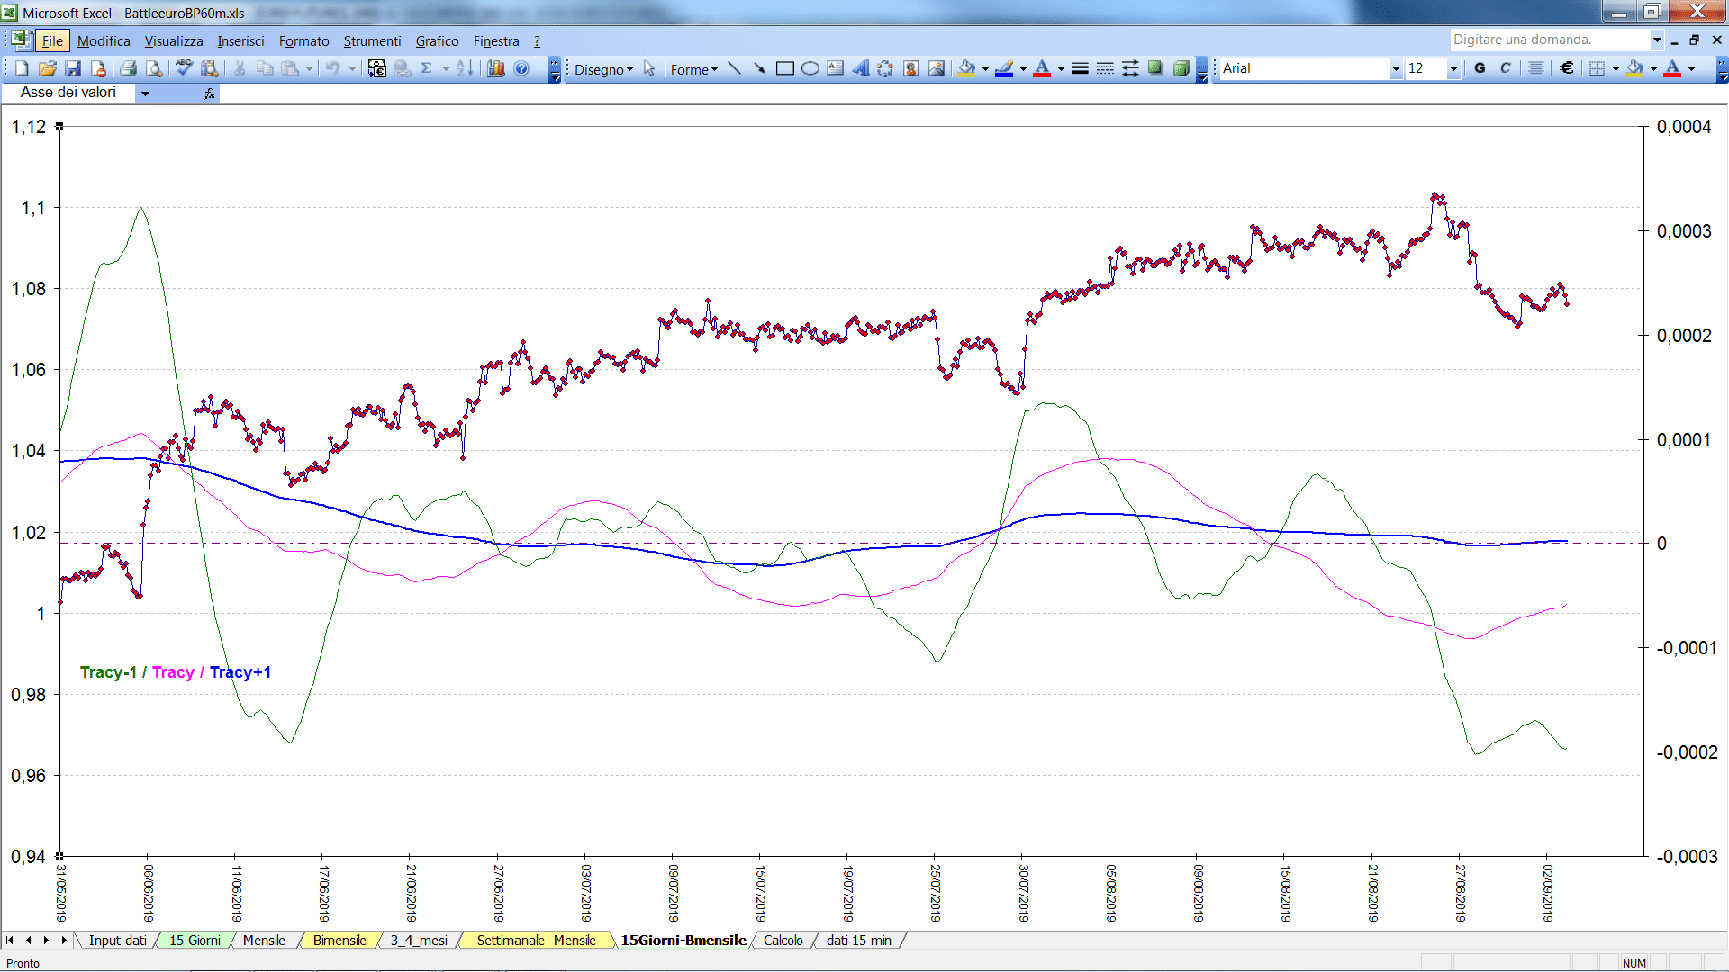The width and height of the screenshot is (1729, 972).
Task: Open the borders dropdown arrow
Action: tap(1616, 68)
